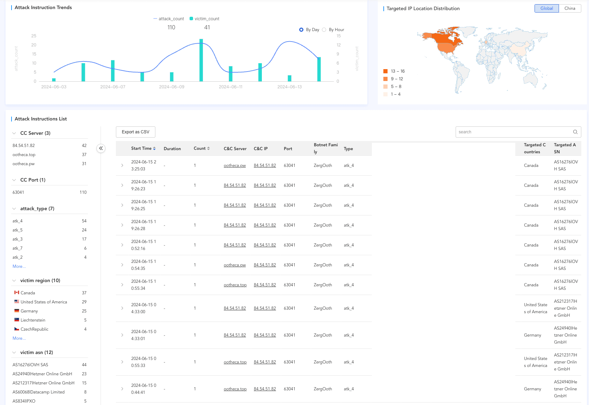Click the CzechRepublic flag icon

(17, 329)
